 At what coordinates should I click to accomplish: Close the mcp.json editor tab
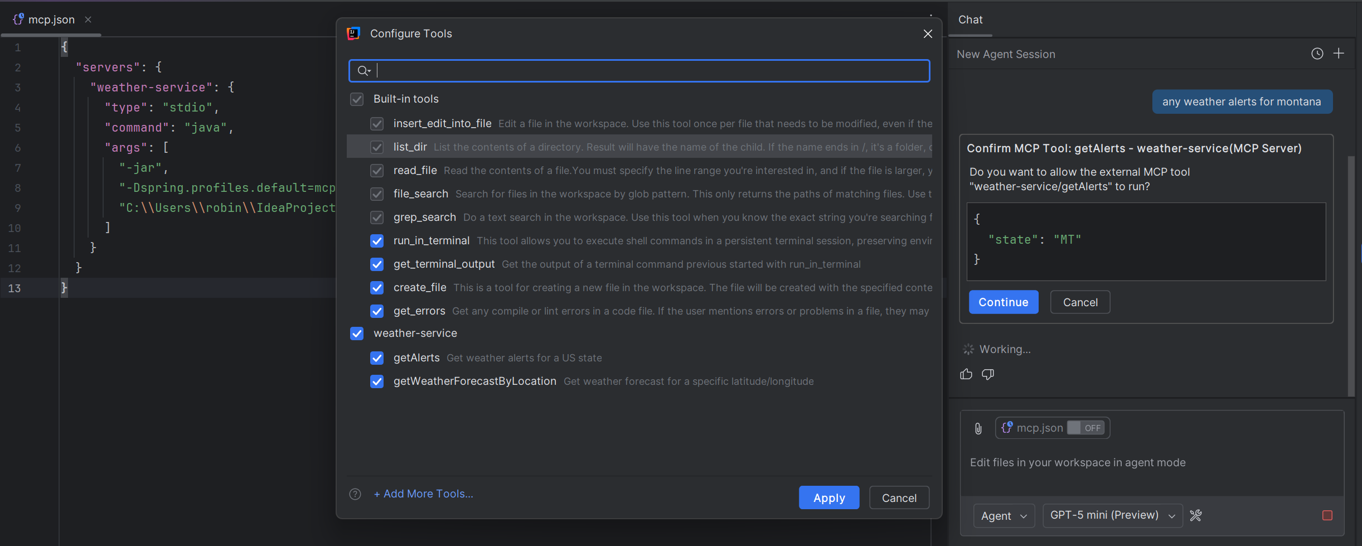pyautogui.click(x=88, y=20)
